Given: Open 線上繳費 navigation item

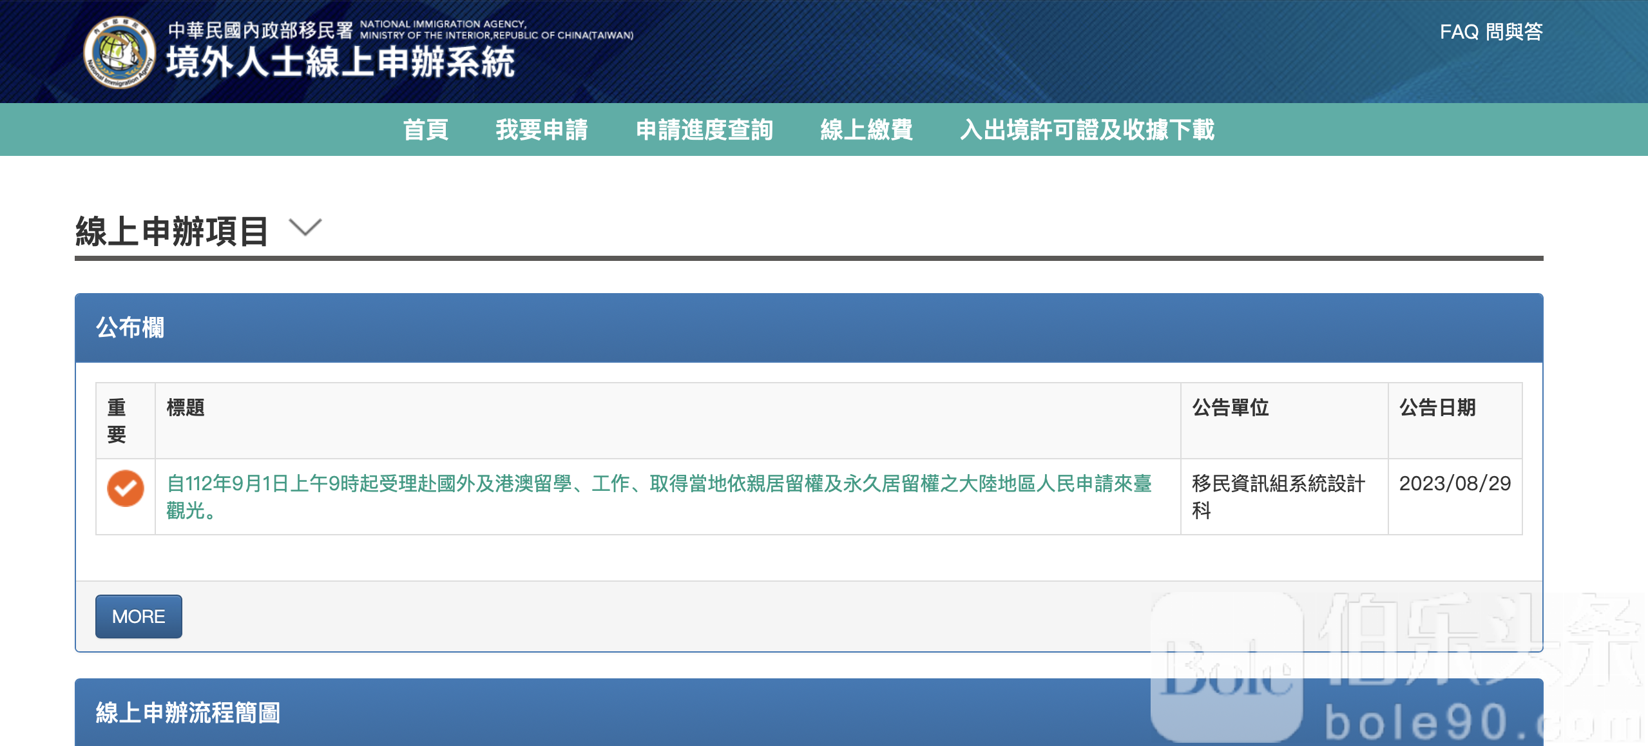Looking at the screenshot, I should [x=866, y=129].
